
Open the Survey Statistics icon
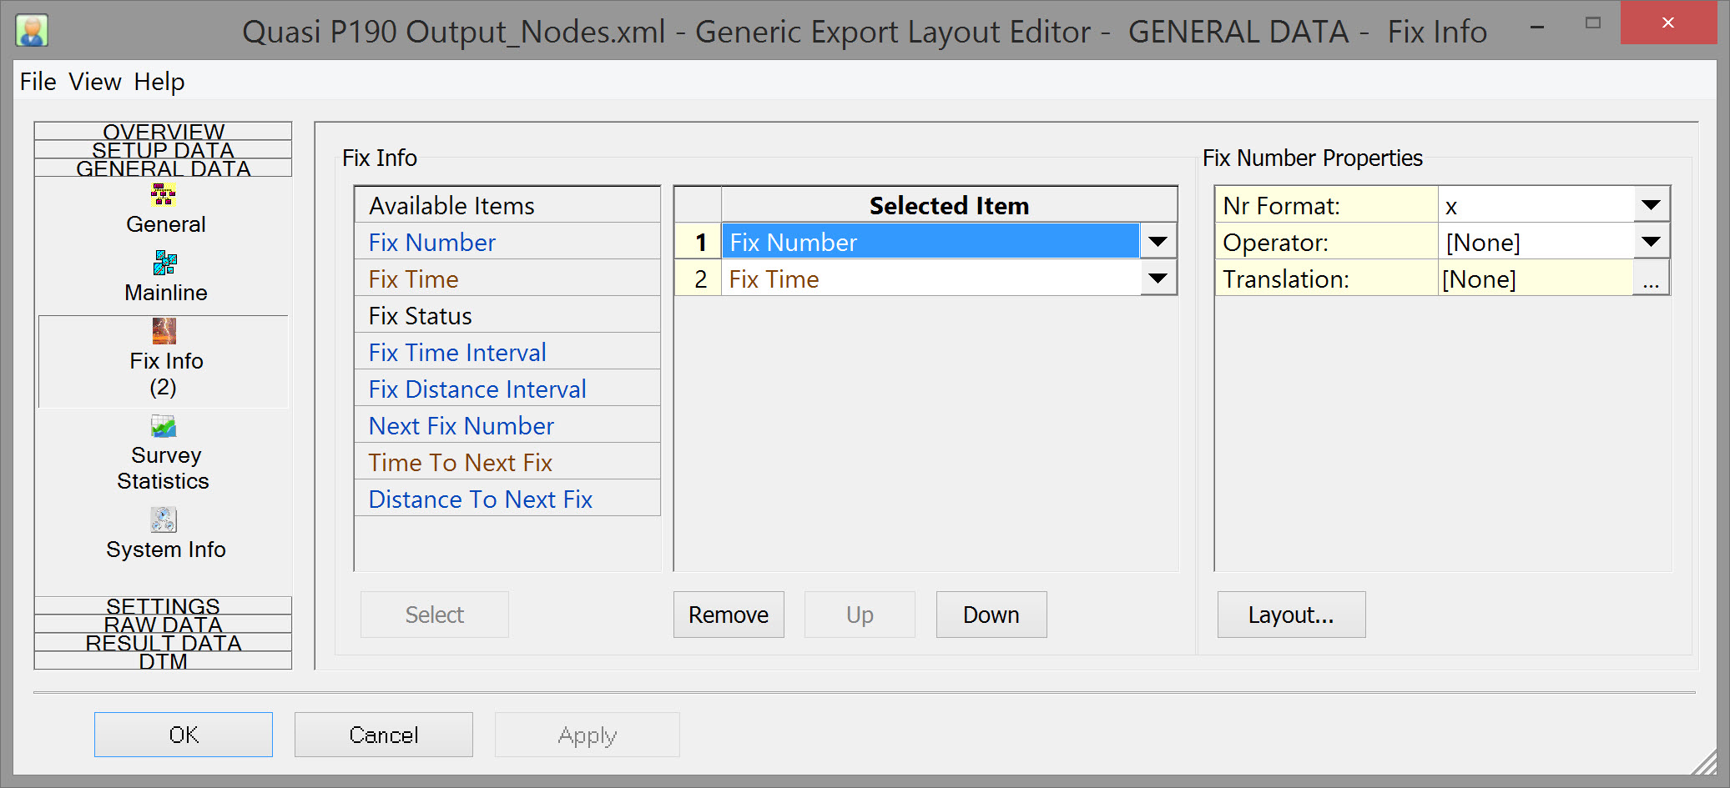coord(164,427)
